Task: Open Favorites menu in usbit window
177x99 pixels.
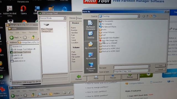Action: (33, 32)
